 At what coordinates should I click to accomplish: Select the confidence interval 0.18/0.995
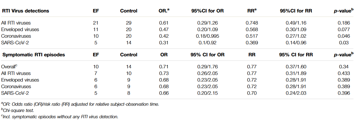(207, 36)
